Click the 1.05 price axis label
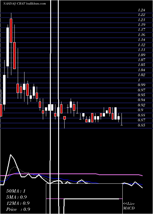Viewport: 153px width, 214px height. coord(141,65)
